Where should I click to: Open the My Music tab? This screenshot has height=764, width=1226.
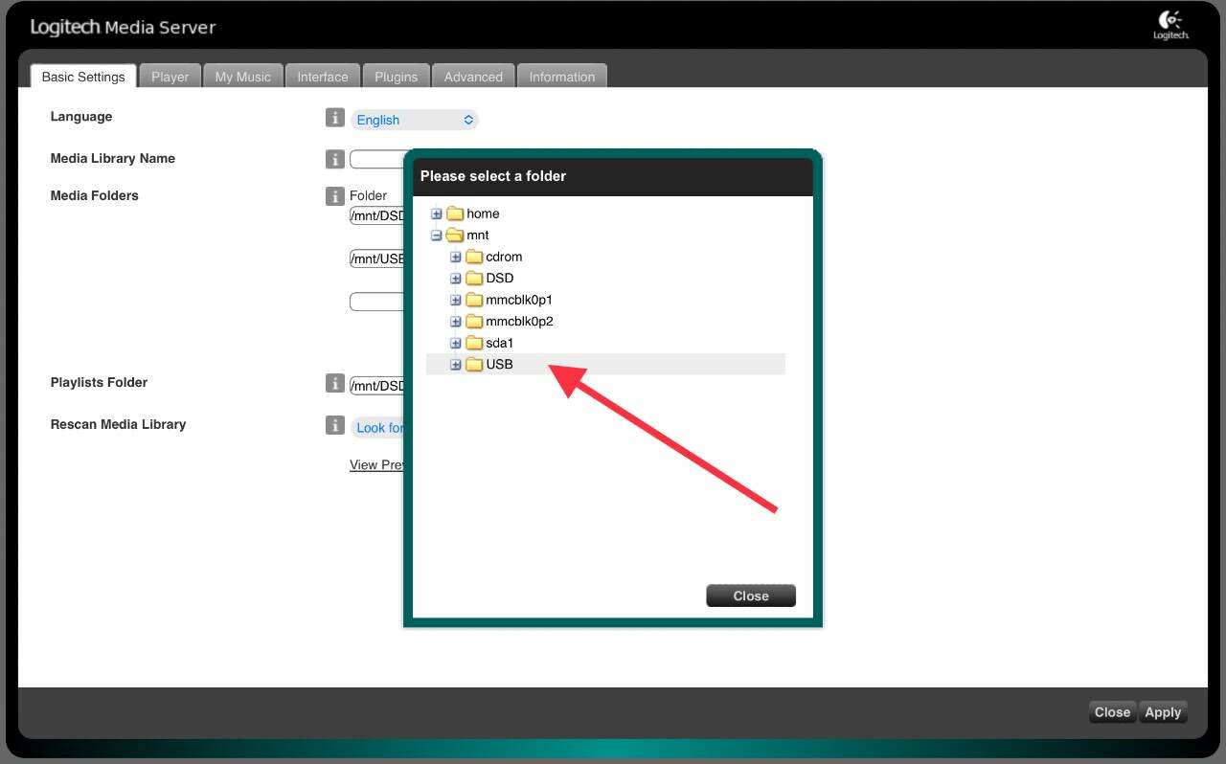tap(242, 77)
